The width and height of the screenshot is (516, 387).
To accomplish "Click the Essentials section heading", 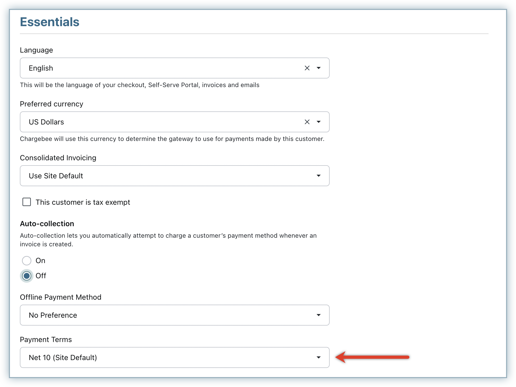I will [50, 22].
